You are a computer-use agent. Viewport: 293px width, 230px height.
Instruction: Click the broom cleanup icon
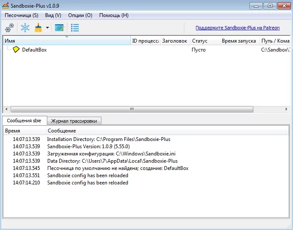38,28
